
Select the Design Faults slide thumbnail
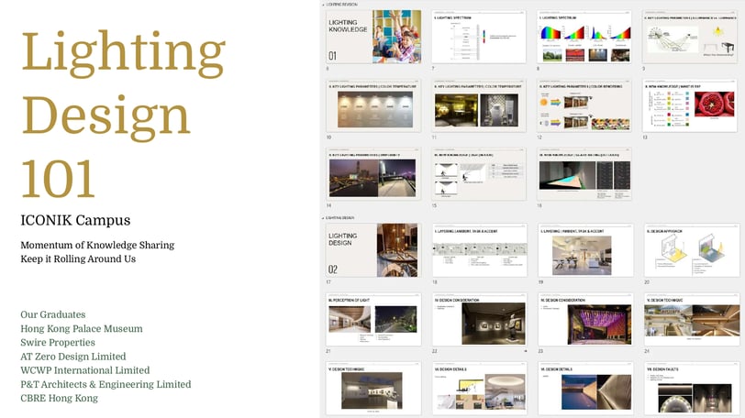click(x=692, y=389)
